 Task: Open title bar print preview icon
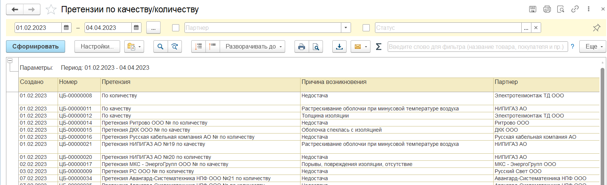click(x=561, y=9)
